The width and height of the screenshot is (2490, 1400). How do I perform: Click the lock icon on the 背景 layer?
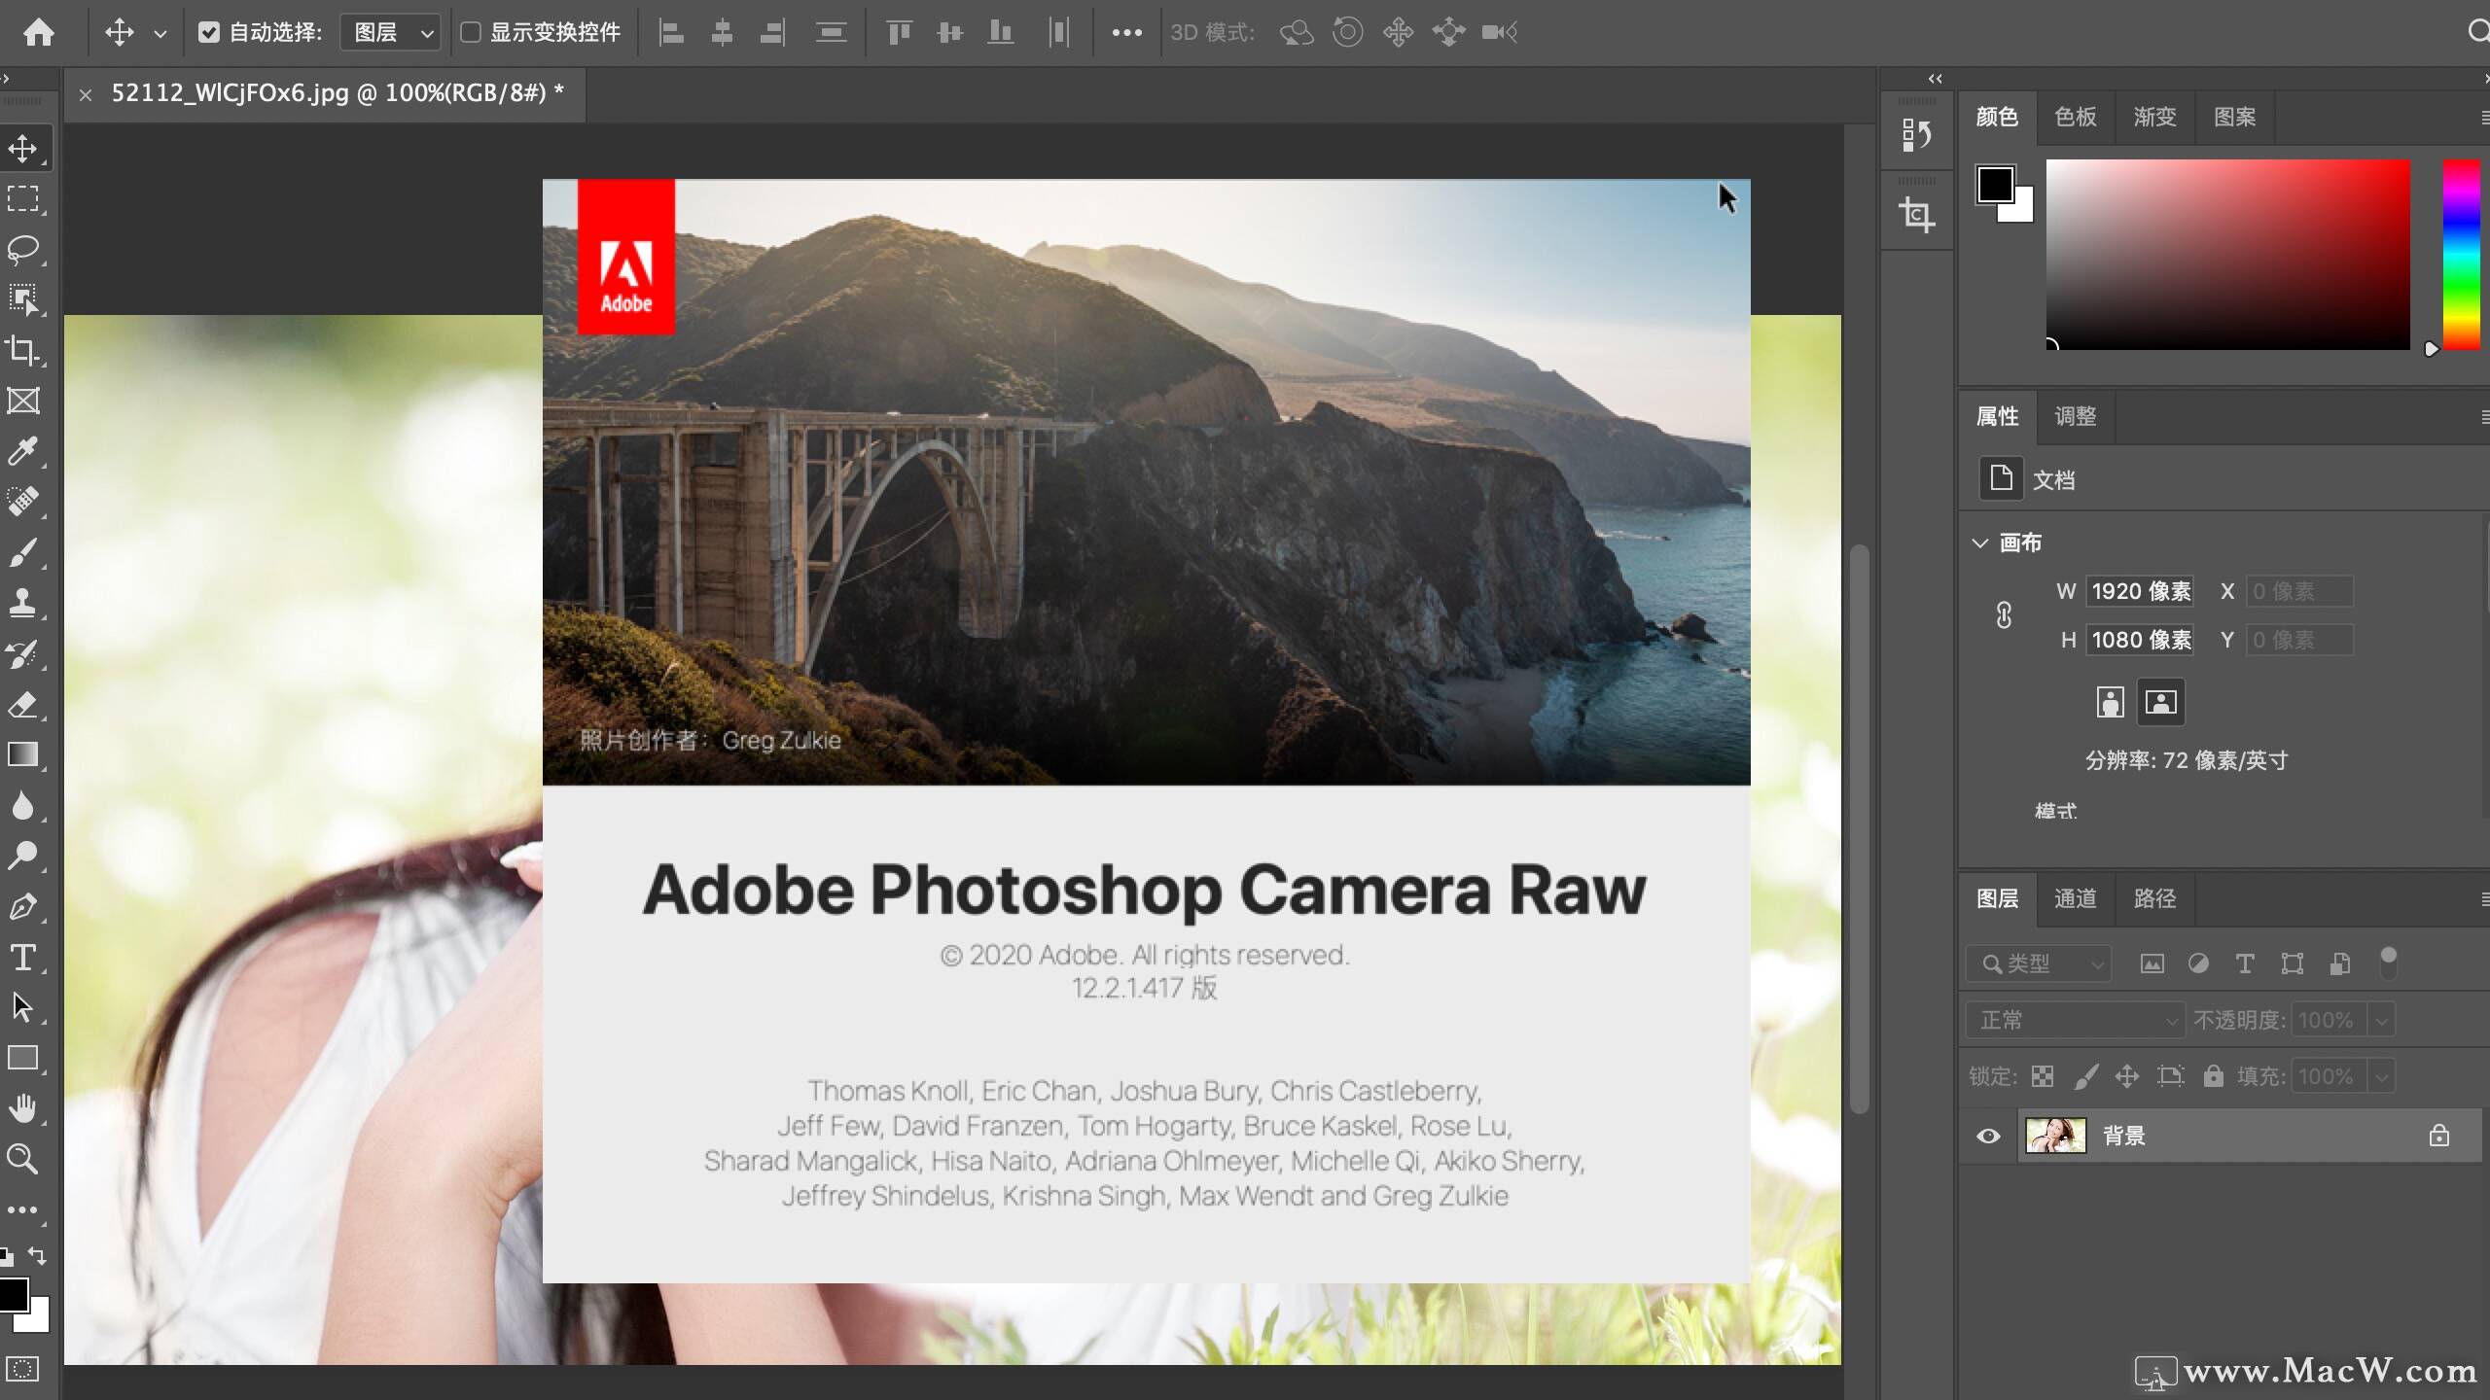[x=2439, y=1136]
